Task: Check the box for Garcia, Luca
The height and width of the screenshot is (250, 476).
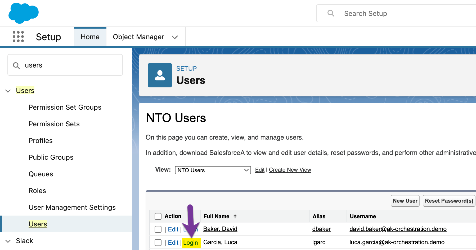Action: pyautogui.click(x=158, y=243)
